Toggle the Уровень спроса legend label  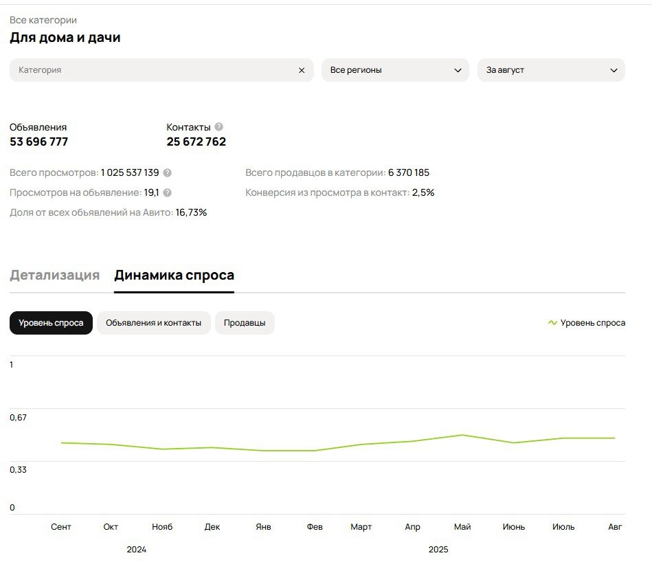(x=592, y=323)
